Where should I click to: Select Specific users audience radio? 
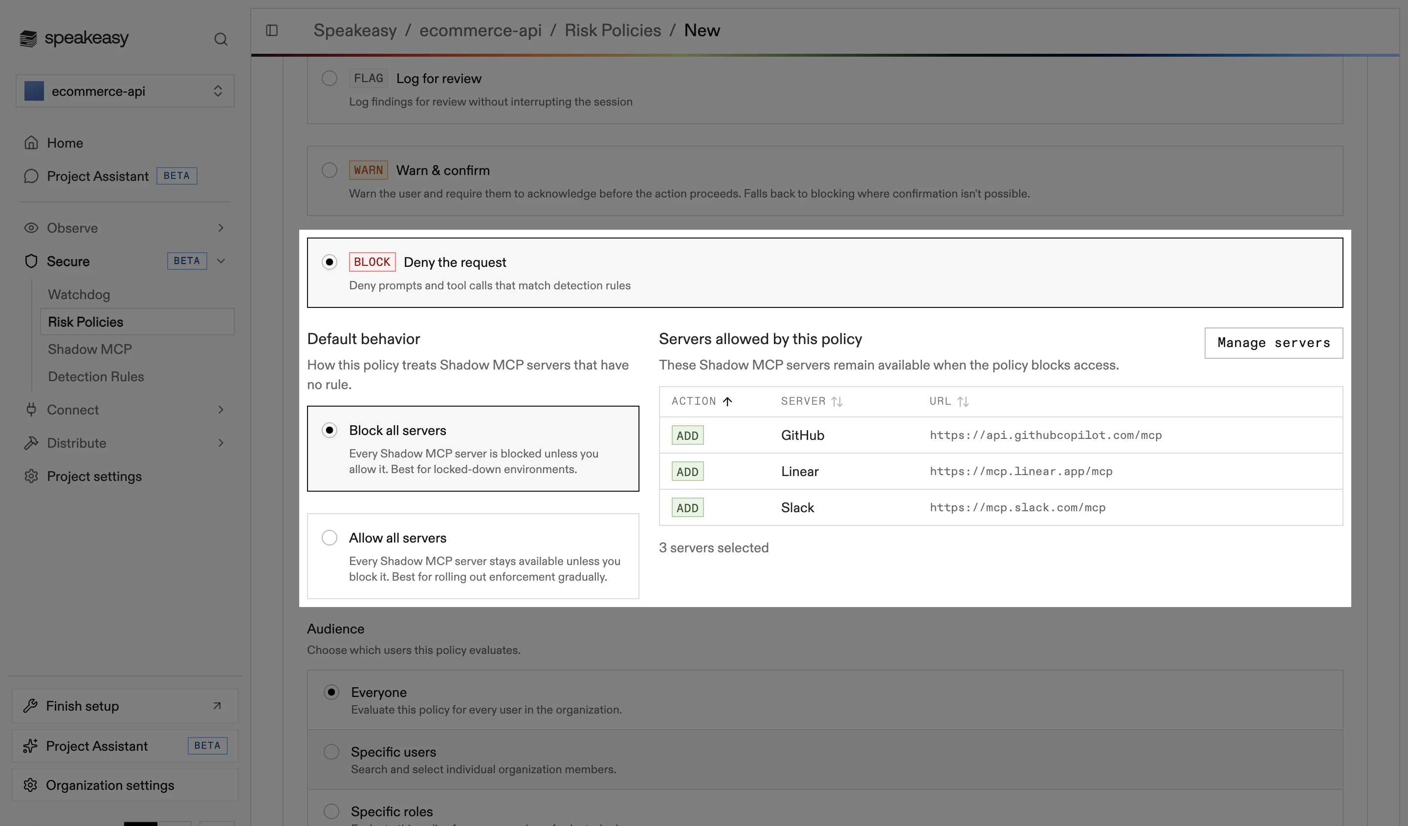point(331,752)
